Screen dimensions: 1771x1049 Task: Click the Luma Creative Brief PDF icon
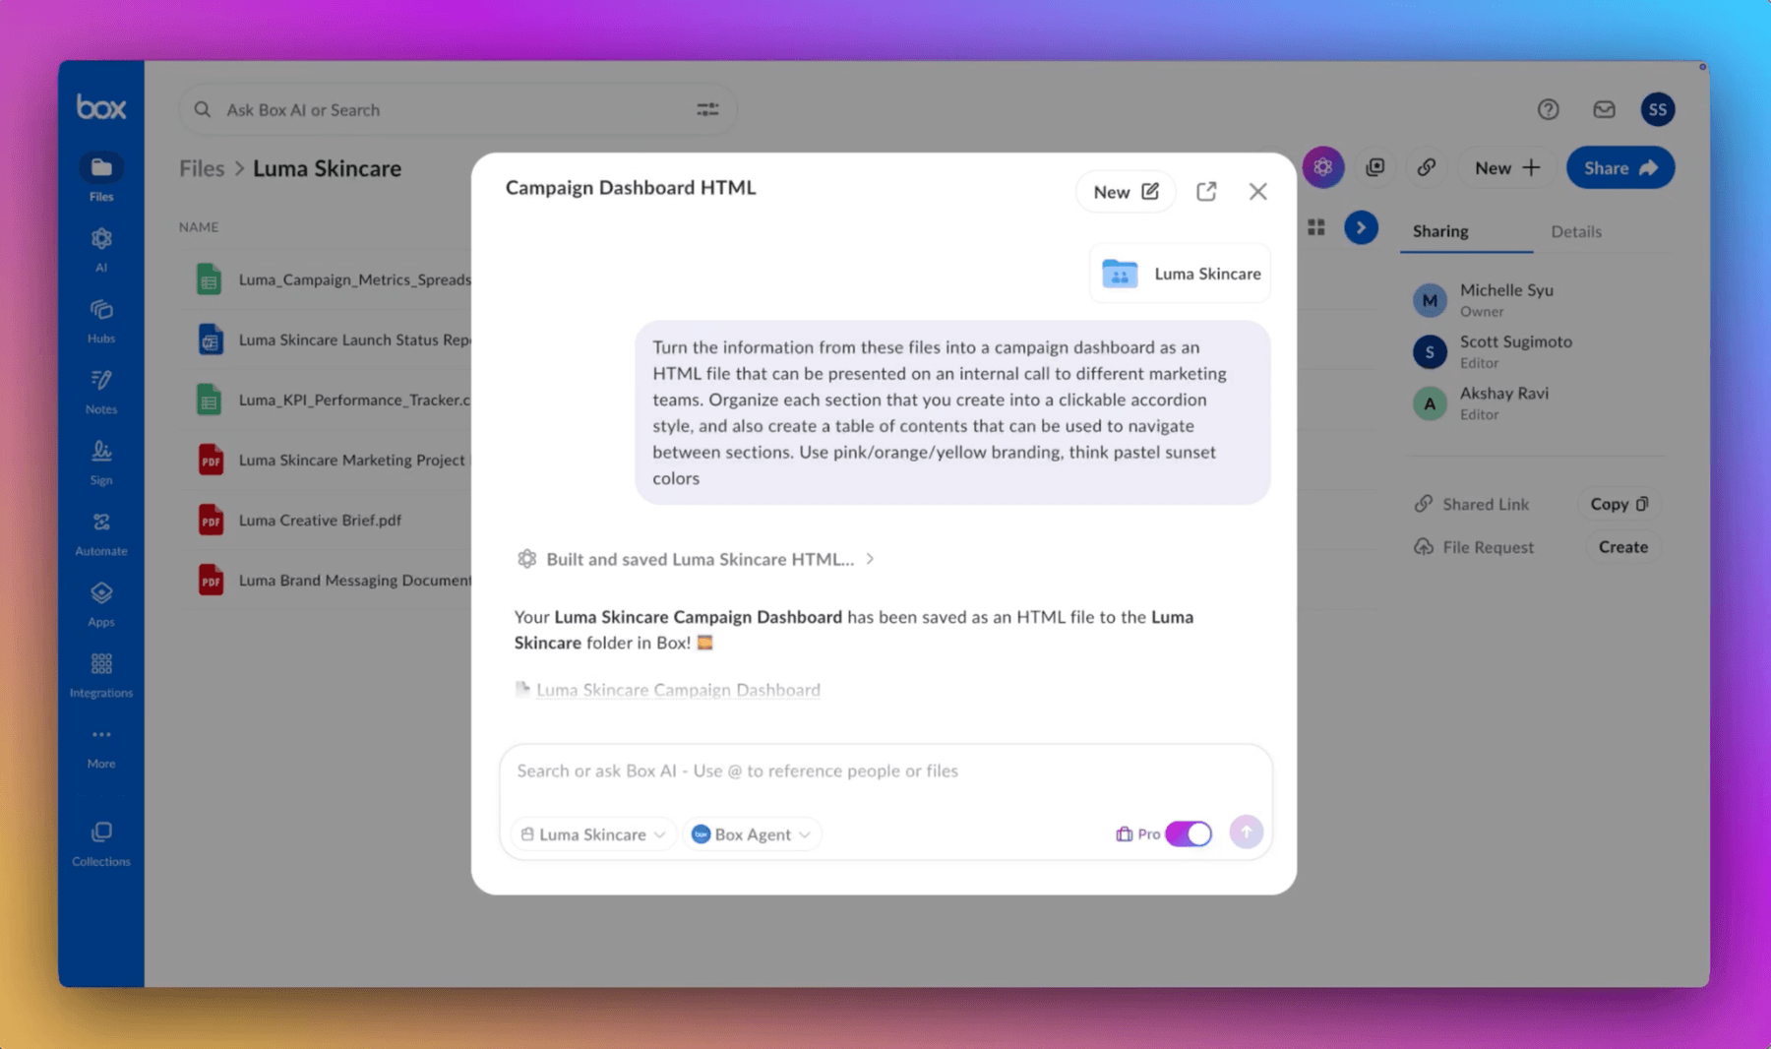[x=211, y=520]
